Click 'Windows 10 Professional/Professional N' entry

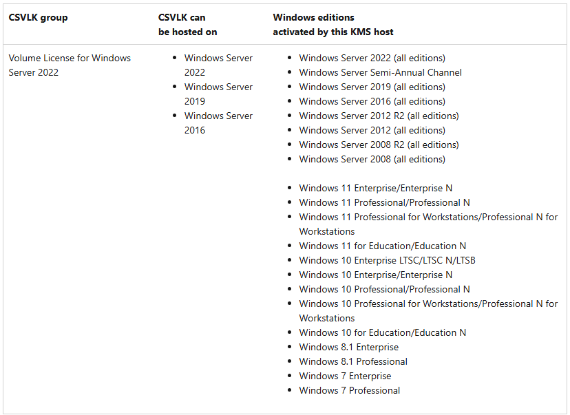[x=384, y=289]
